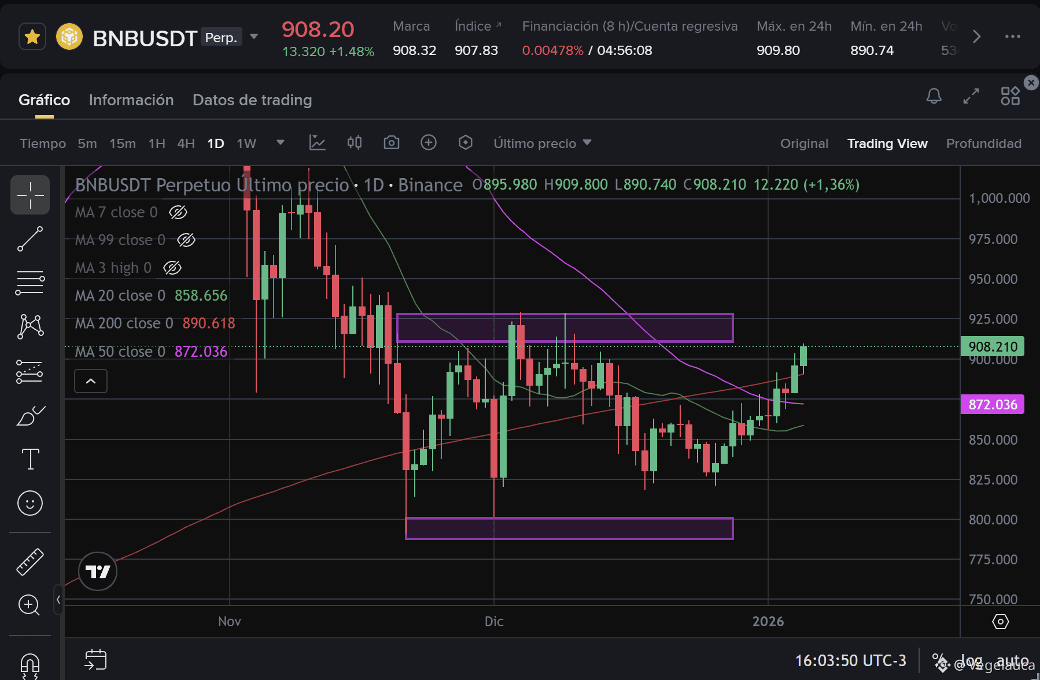The image size is (1040, 680).
Task: Select the trend line drawing tool
Action: pyautogui.click(x=30, y=239)
